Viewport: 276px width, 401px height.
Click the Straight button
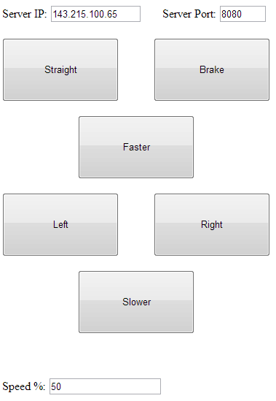point(60,69)
